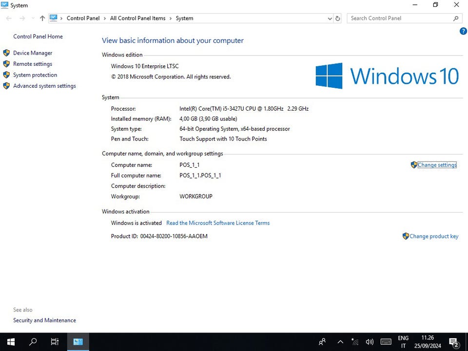Click the System window title icon

4,5
